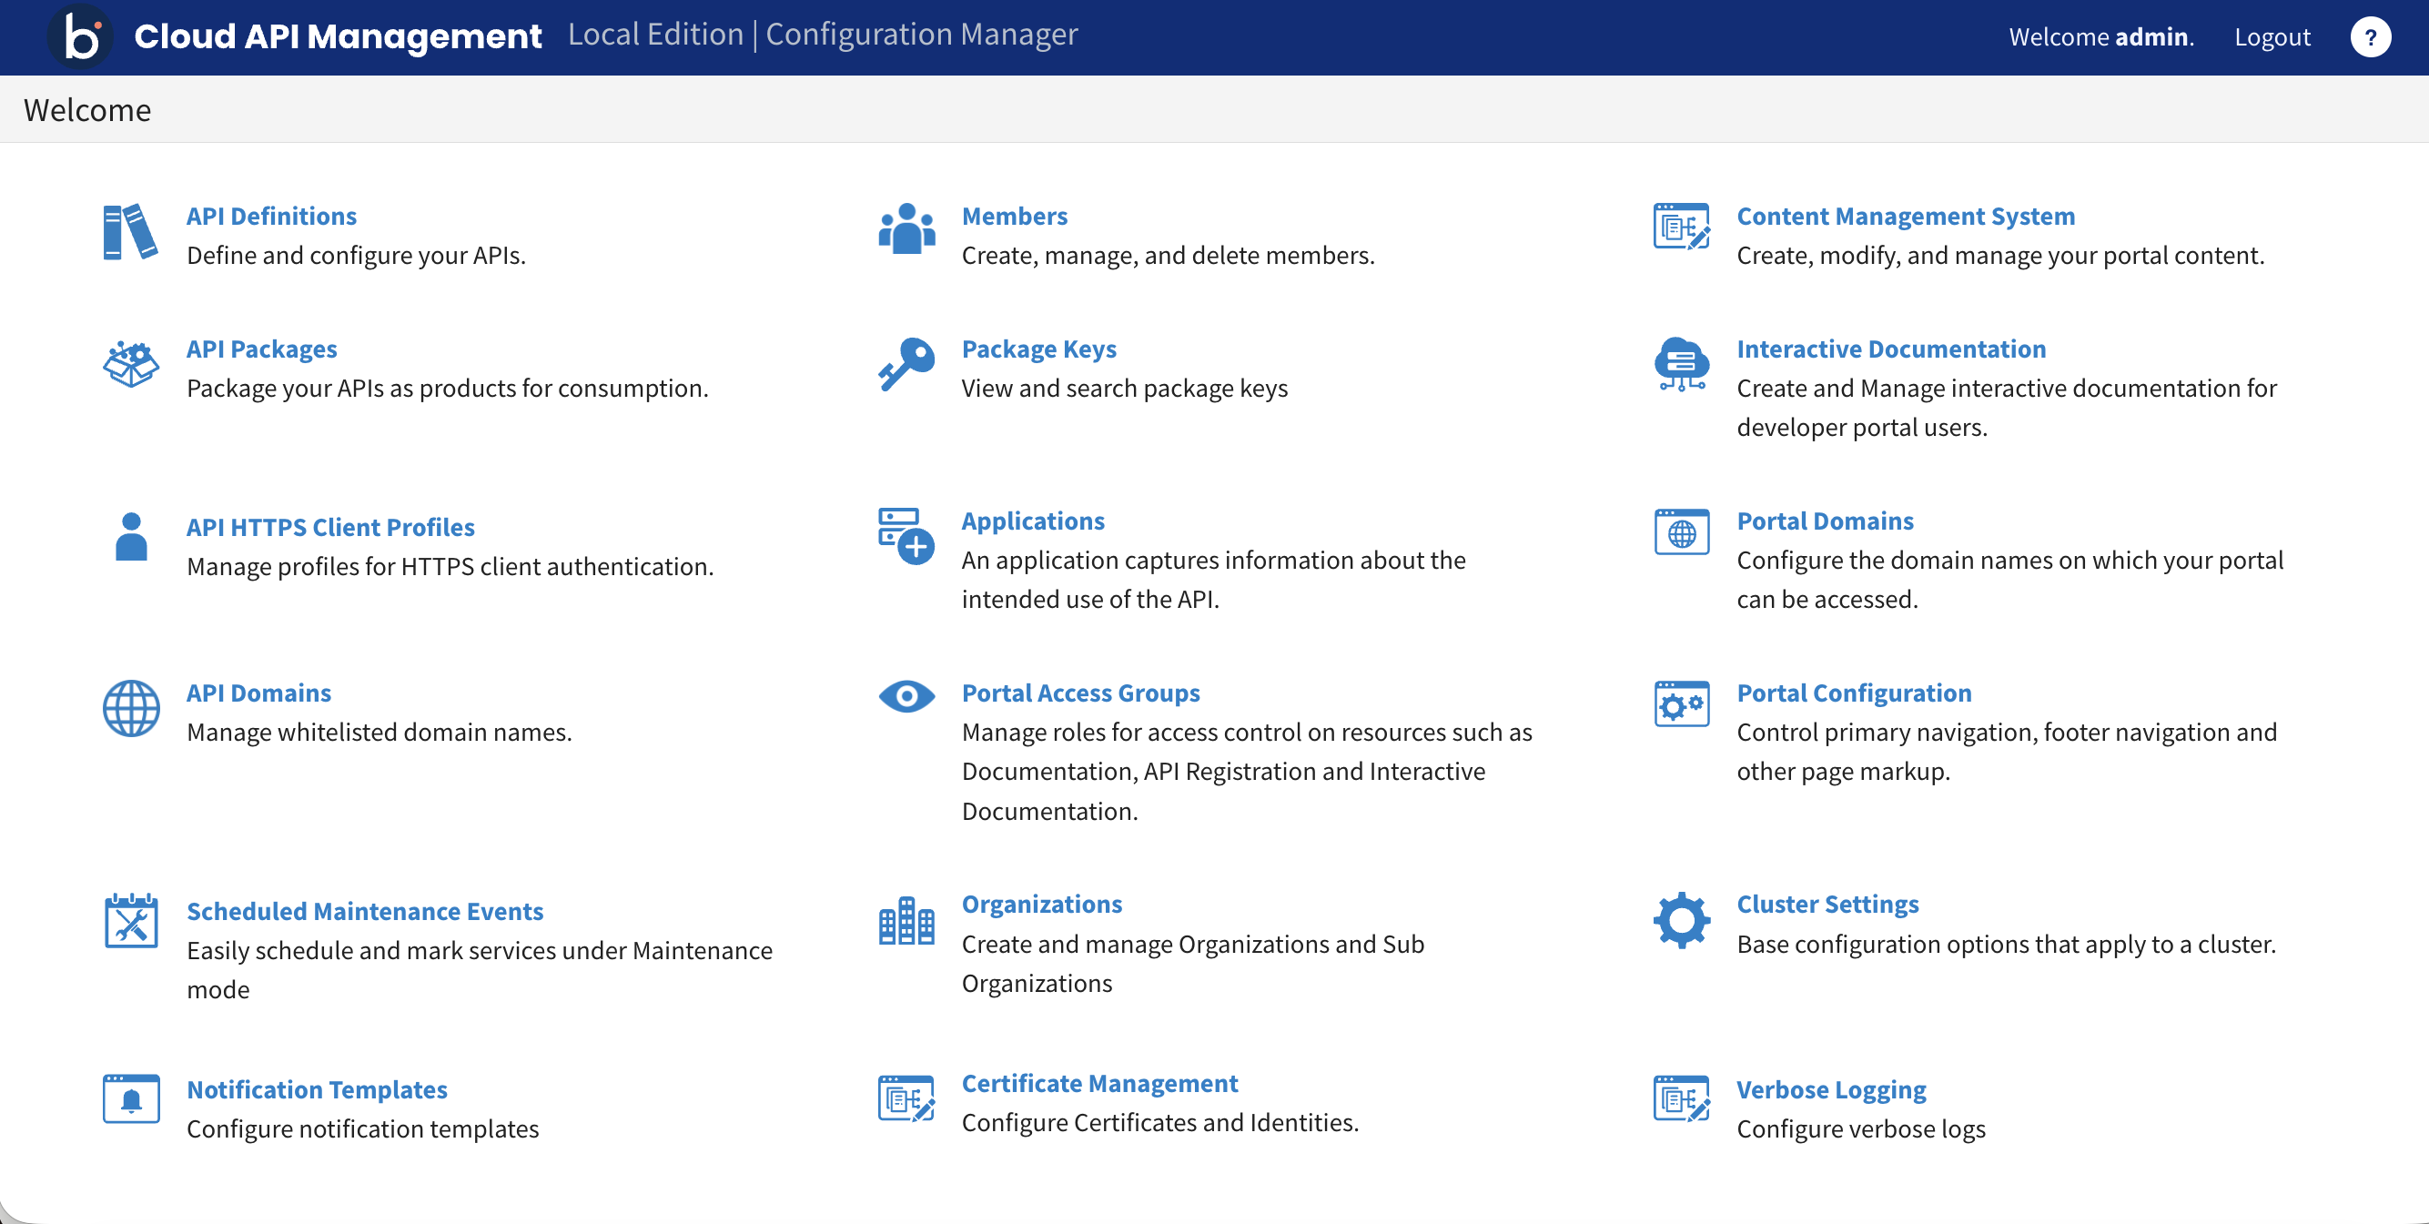Open Portal Access Groups link
Image resolution: width=2429 pixels, height=1224 pixels.
point(1080,693)
